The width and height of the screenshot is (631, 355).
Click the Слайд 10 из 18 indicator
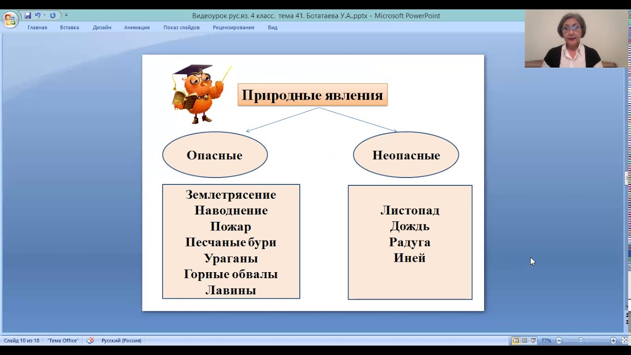(22, 341)
